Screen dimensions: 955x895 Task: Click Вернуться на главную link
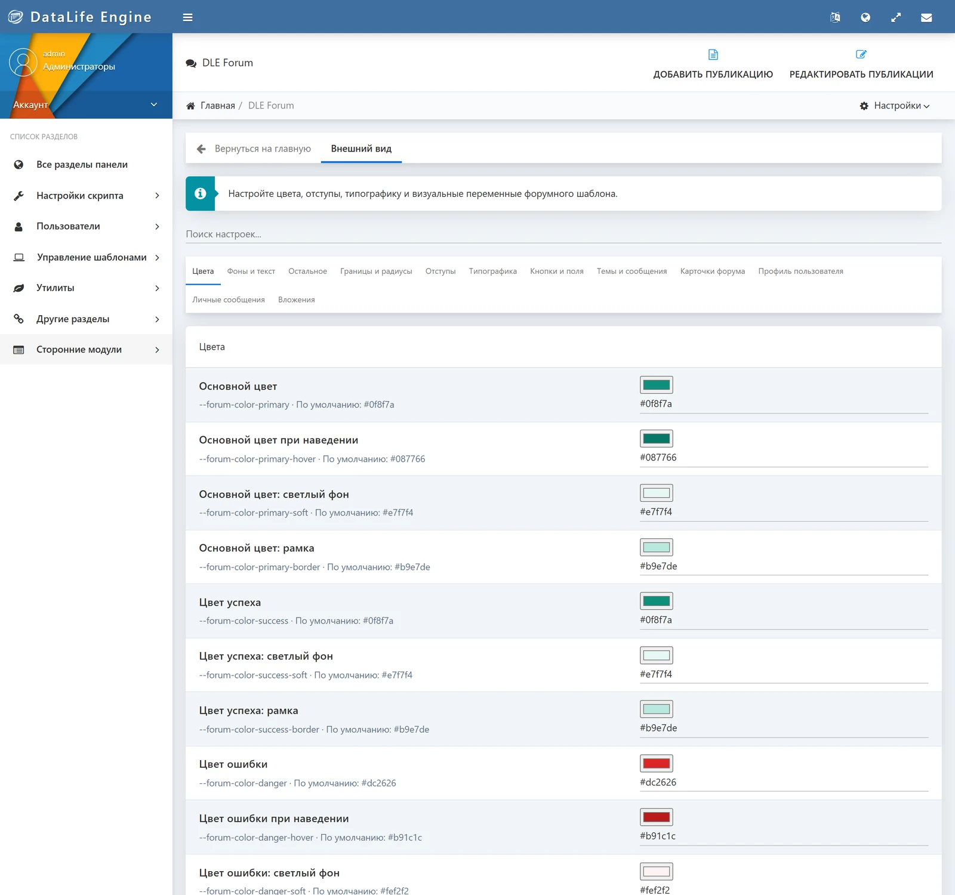point(263,149)
